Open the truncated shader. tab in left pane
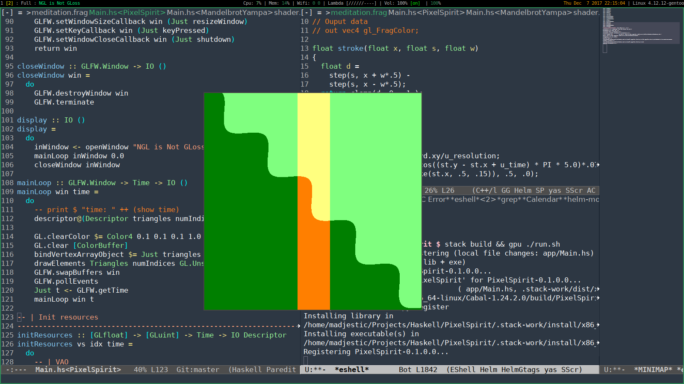 [287, 12]
